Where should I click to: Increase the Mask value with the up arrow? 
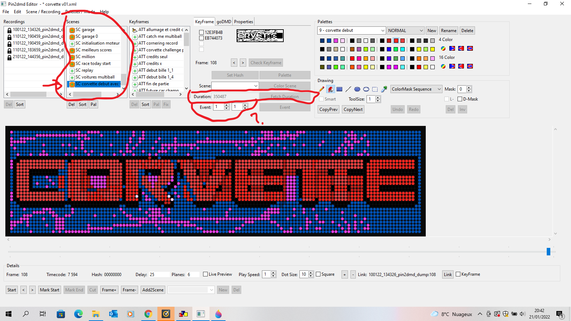(x=469, y=87)
